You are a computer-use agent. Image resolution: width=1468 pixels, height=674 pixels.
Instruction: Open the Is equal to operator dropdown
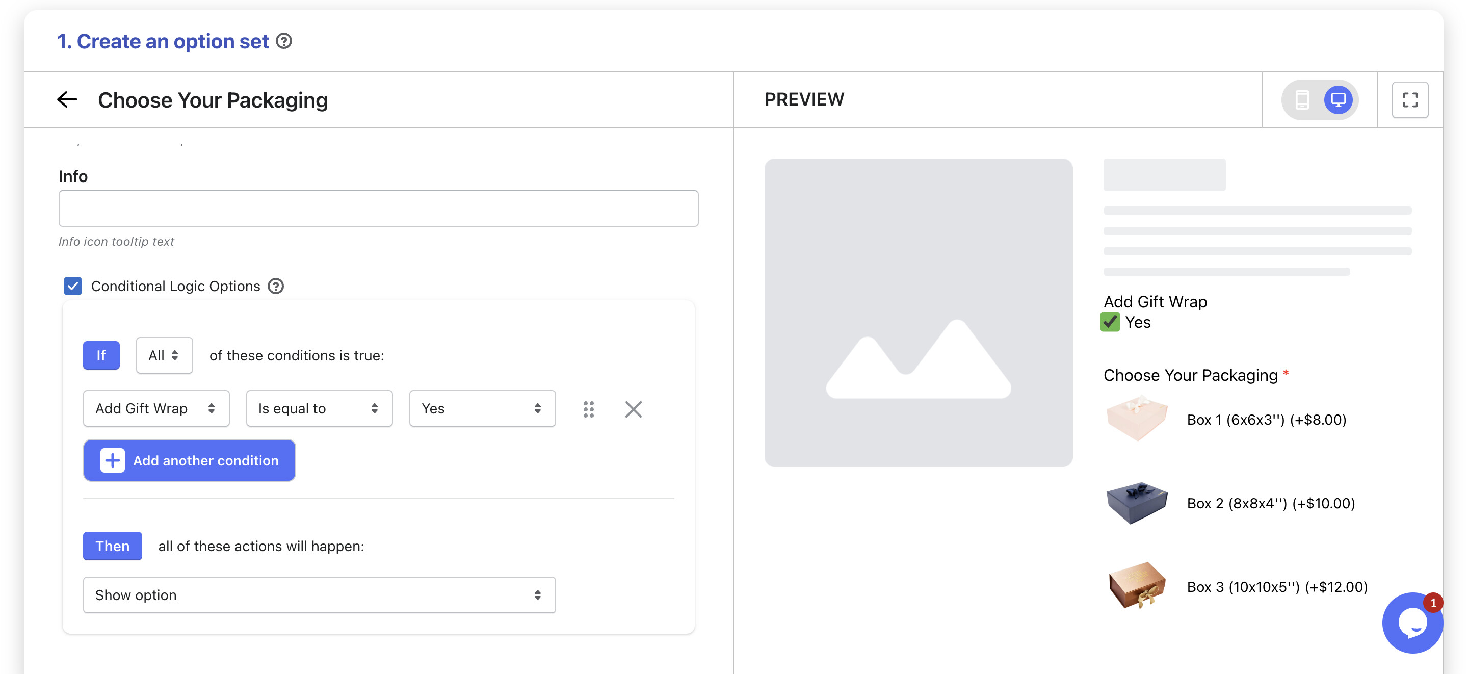click(319, 408)
